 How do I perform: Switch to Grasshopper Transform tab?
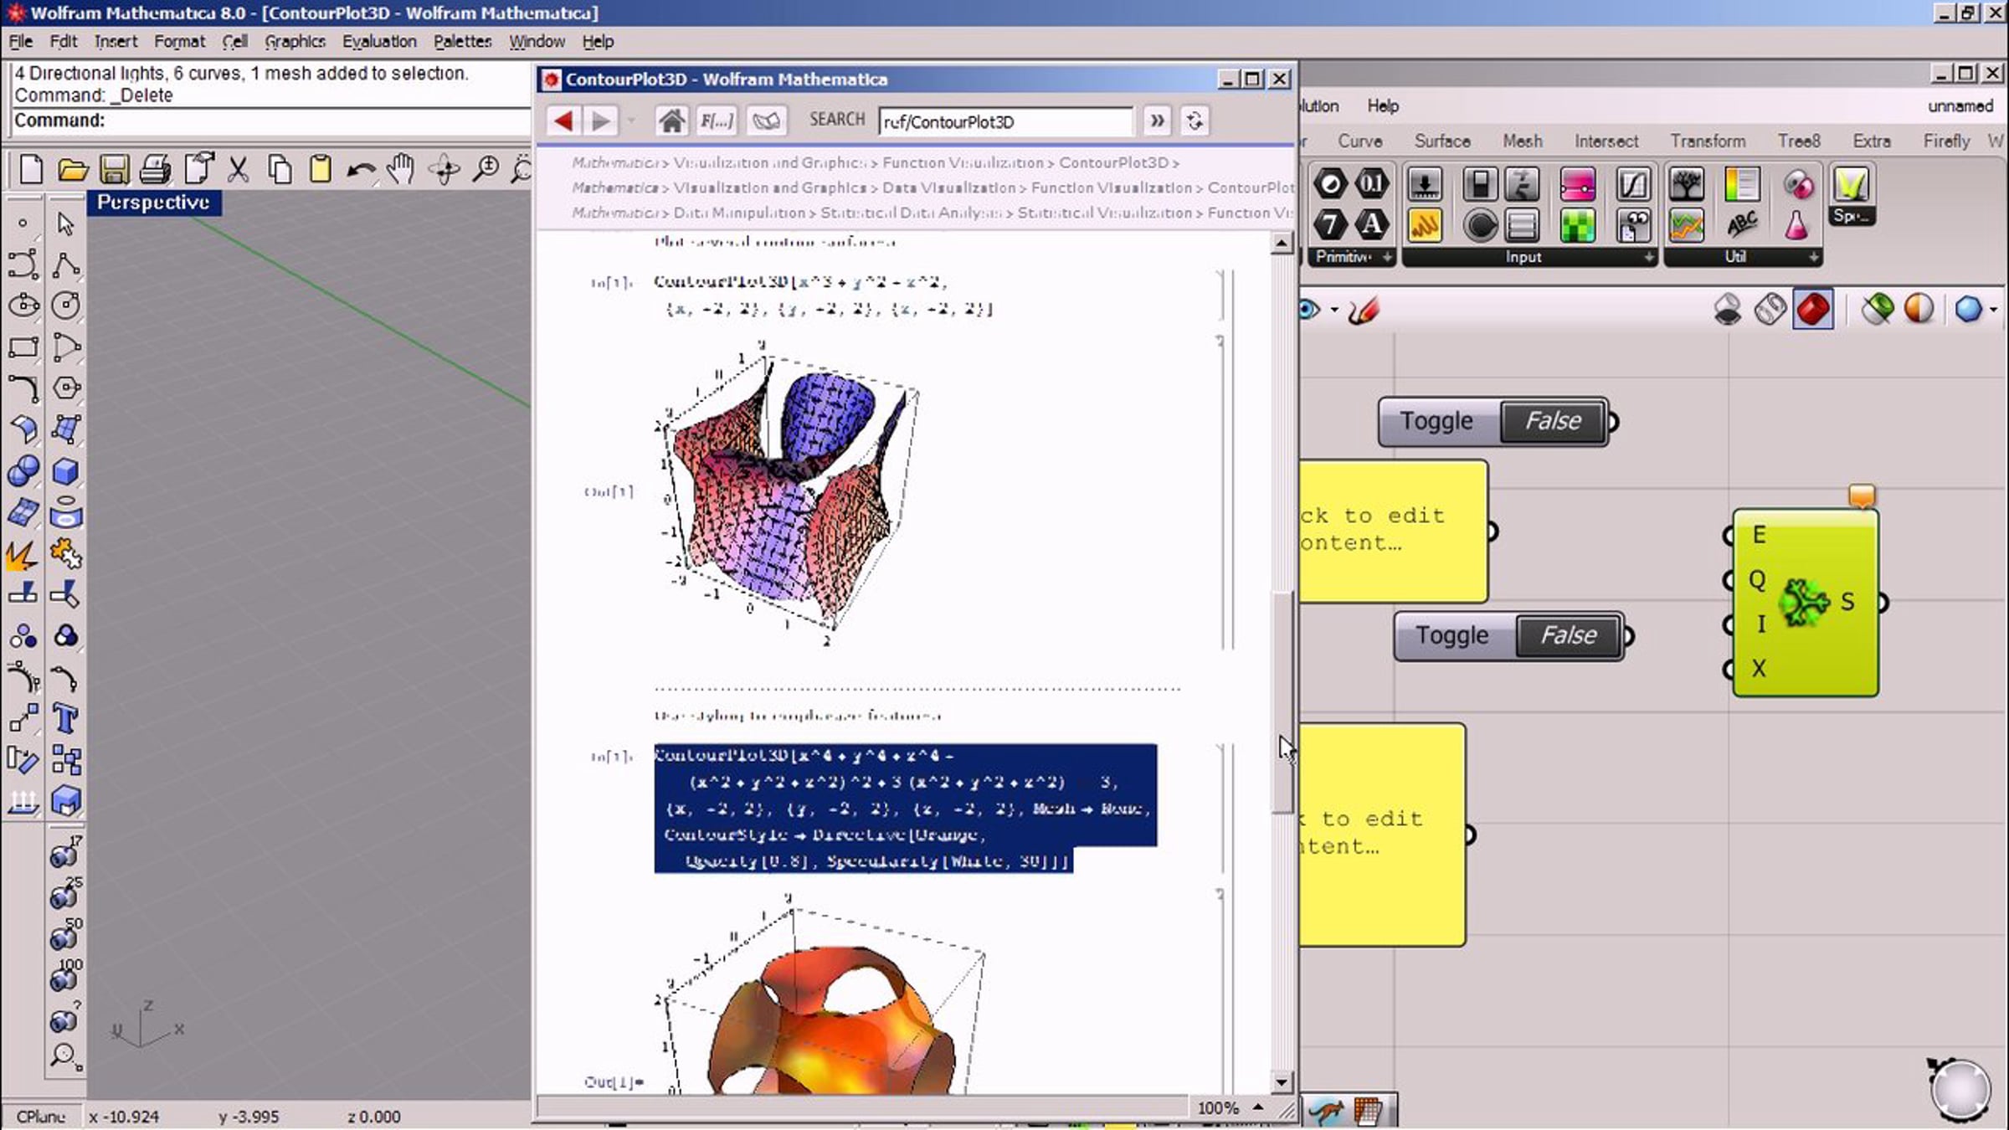(x=1708, y=141)
